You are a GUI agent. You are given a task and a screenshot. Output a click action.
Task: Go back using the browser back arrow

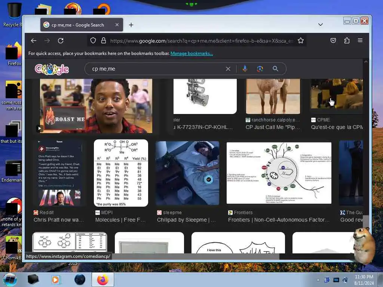[x=34, y=41]
